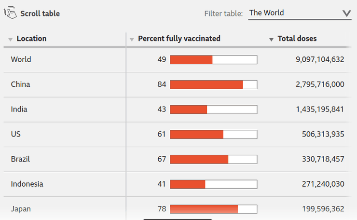Click the Total doses header label
This screenshot has height=220, width=357.
click(x=297, y=39)
